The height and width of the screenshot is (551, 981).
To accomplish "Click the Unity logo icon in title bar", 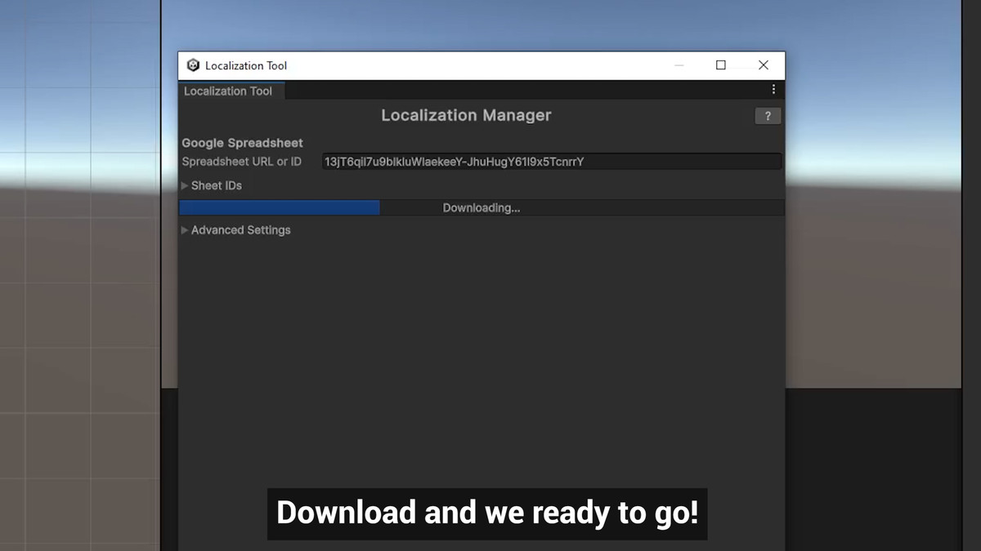I will pos(193,65).
